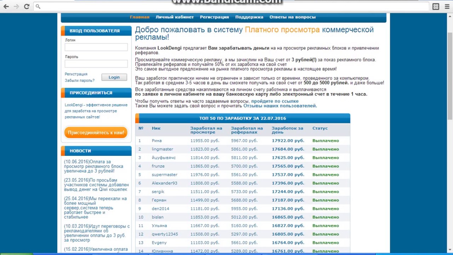The width and height of the screenshot is (453, 255).
Task: Open Отзывы наших пользователей link
Action: pyautogui.click(x=280, y=106)
